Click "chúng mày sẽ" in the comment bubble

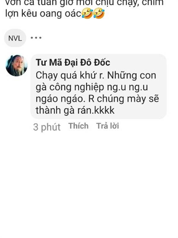[x=128, y=99]
